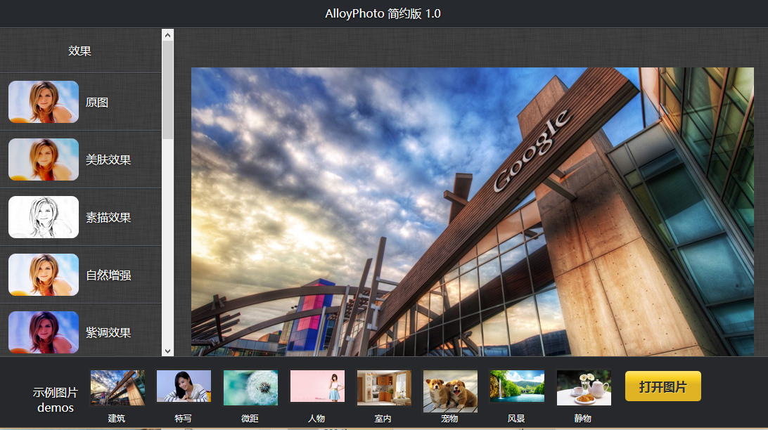This screenshot has height=430, width=768.
Task: Select the 紫调效果 purple tone effect
Action: click(x=44, y=332)
